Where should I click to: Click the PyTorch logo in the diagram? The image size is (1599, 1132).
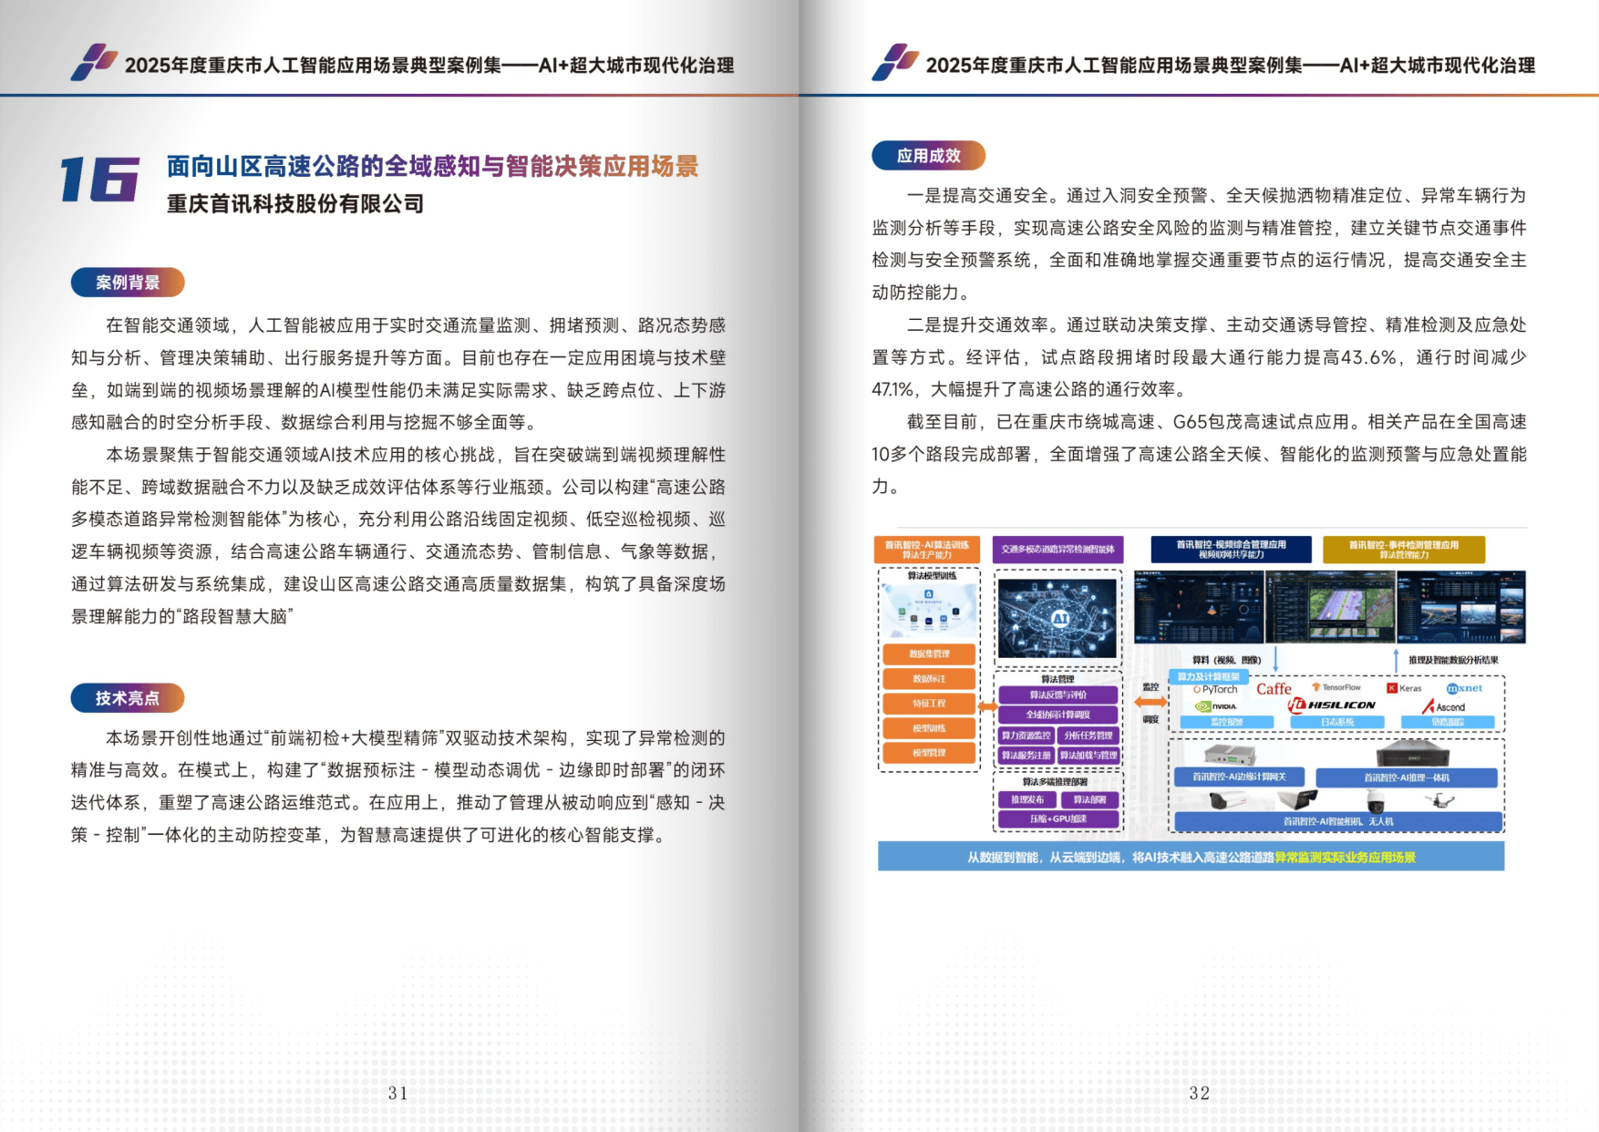point(1216,689)
